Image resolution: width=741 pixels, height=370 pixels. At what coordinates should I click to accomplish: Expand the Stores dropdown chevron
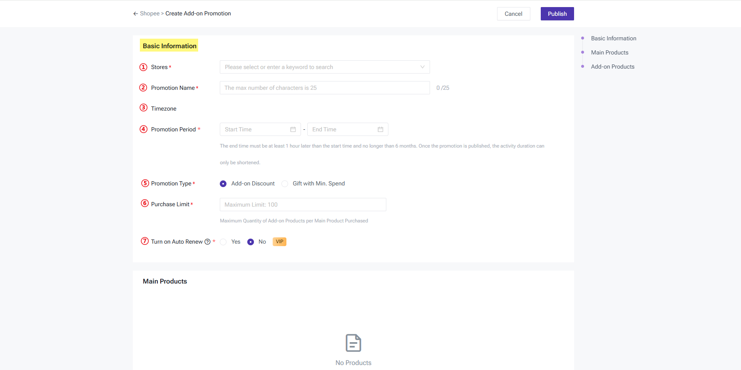(x=422, y=67)
